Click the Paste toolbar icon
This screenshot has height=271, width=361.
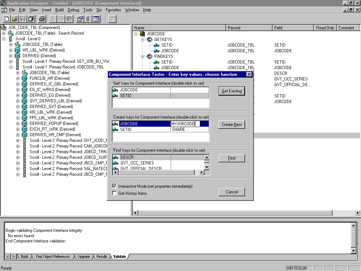pyautogui.click(x=70, y=19)
